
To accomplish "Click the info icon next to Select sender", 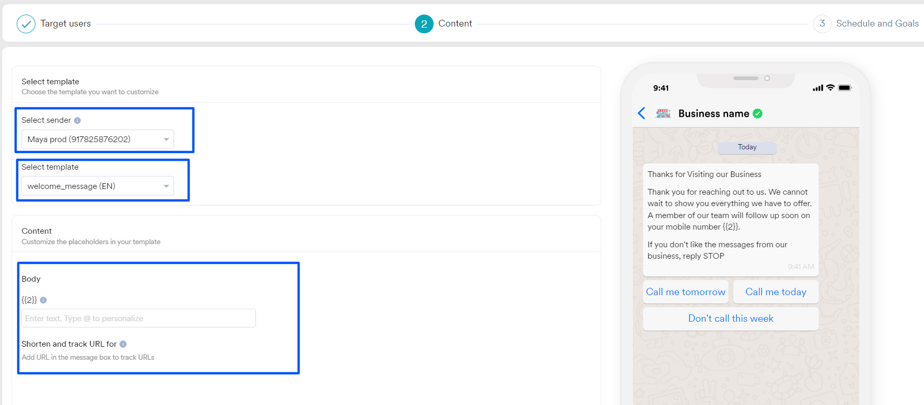I will [x=77, y=120].
